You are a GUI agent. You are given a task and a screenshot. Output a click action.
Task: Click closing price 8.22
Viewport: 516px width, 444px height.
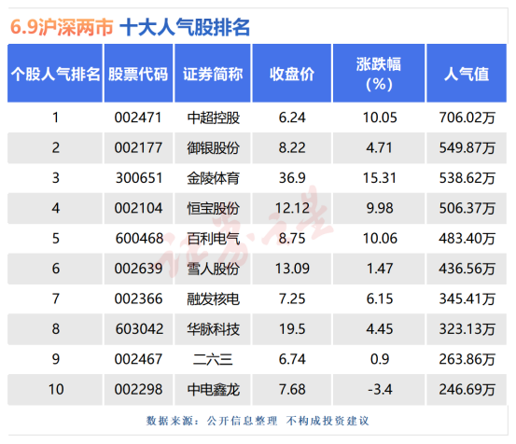(x=292, y=148)
